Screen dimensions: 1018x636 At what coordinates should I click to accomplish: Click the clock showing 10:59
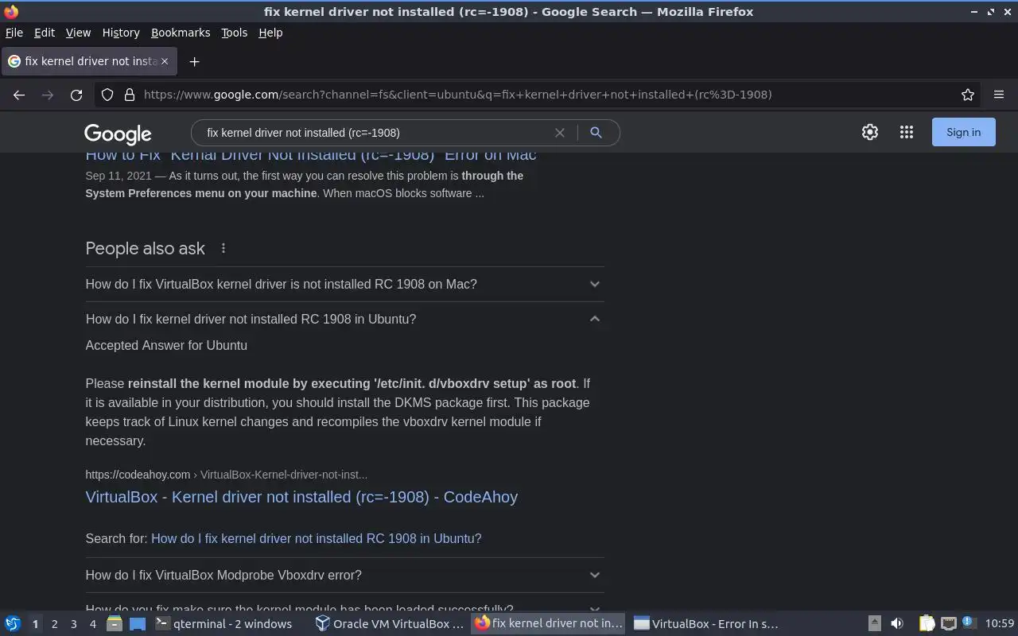(x=1000, y=624)
